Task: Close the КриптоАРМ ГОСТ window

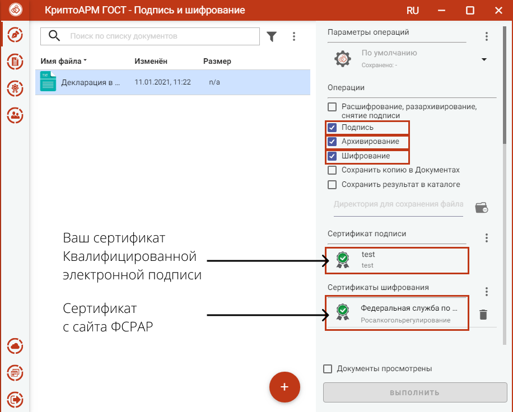Action: coord(498,11)
